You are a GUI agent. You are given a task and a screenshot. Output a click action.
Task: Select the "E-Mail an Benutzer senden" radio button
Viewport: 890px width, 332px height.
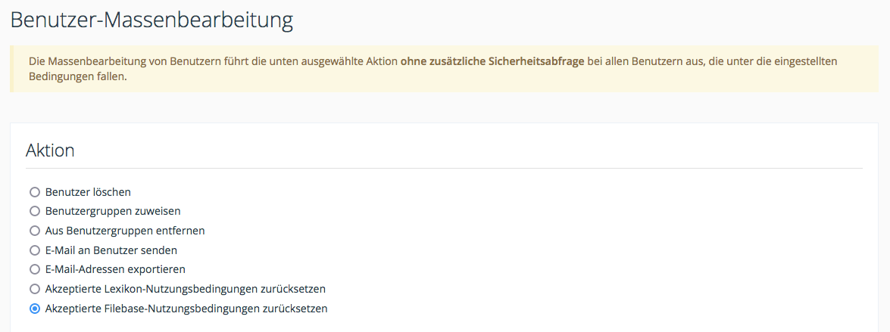point(34,250)
